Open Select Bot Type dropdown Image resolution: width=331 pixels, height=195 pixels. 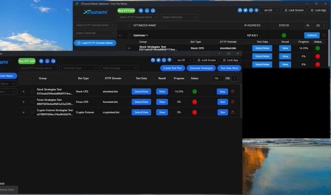(80, 68)
